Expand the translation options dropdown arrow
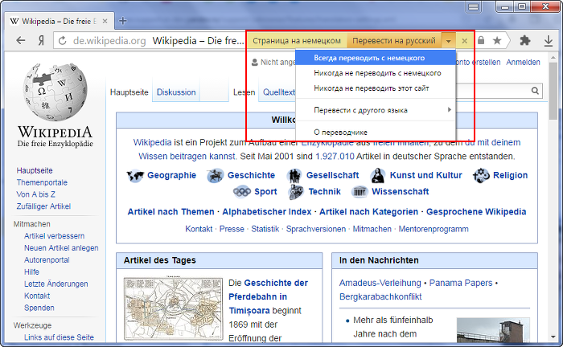This screenshot has width=563, height=347. tap(449, 41)
